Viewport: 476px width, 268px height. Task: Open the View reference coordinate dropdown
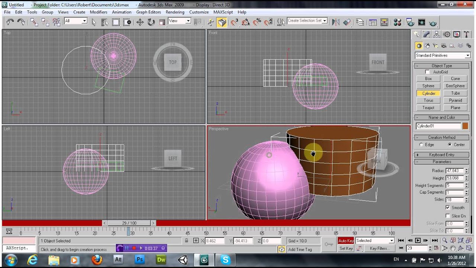coord(180,21)
